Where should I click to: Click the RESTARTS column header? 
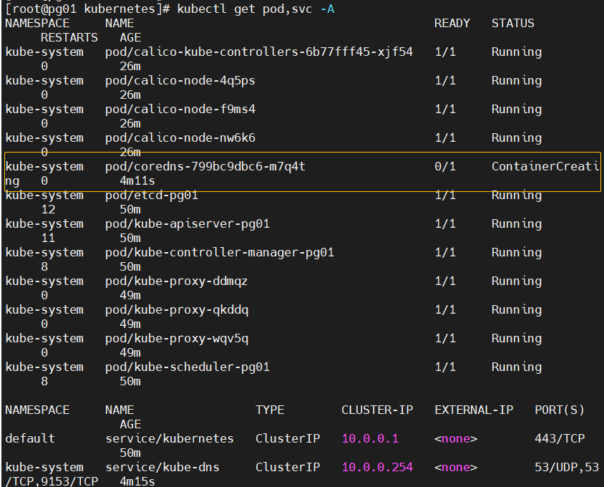pos(69,38)
